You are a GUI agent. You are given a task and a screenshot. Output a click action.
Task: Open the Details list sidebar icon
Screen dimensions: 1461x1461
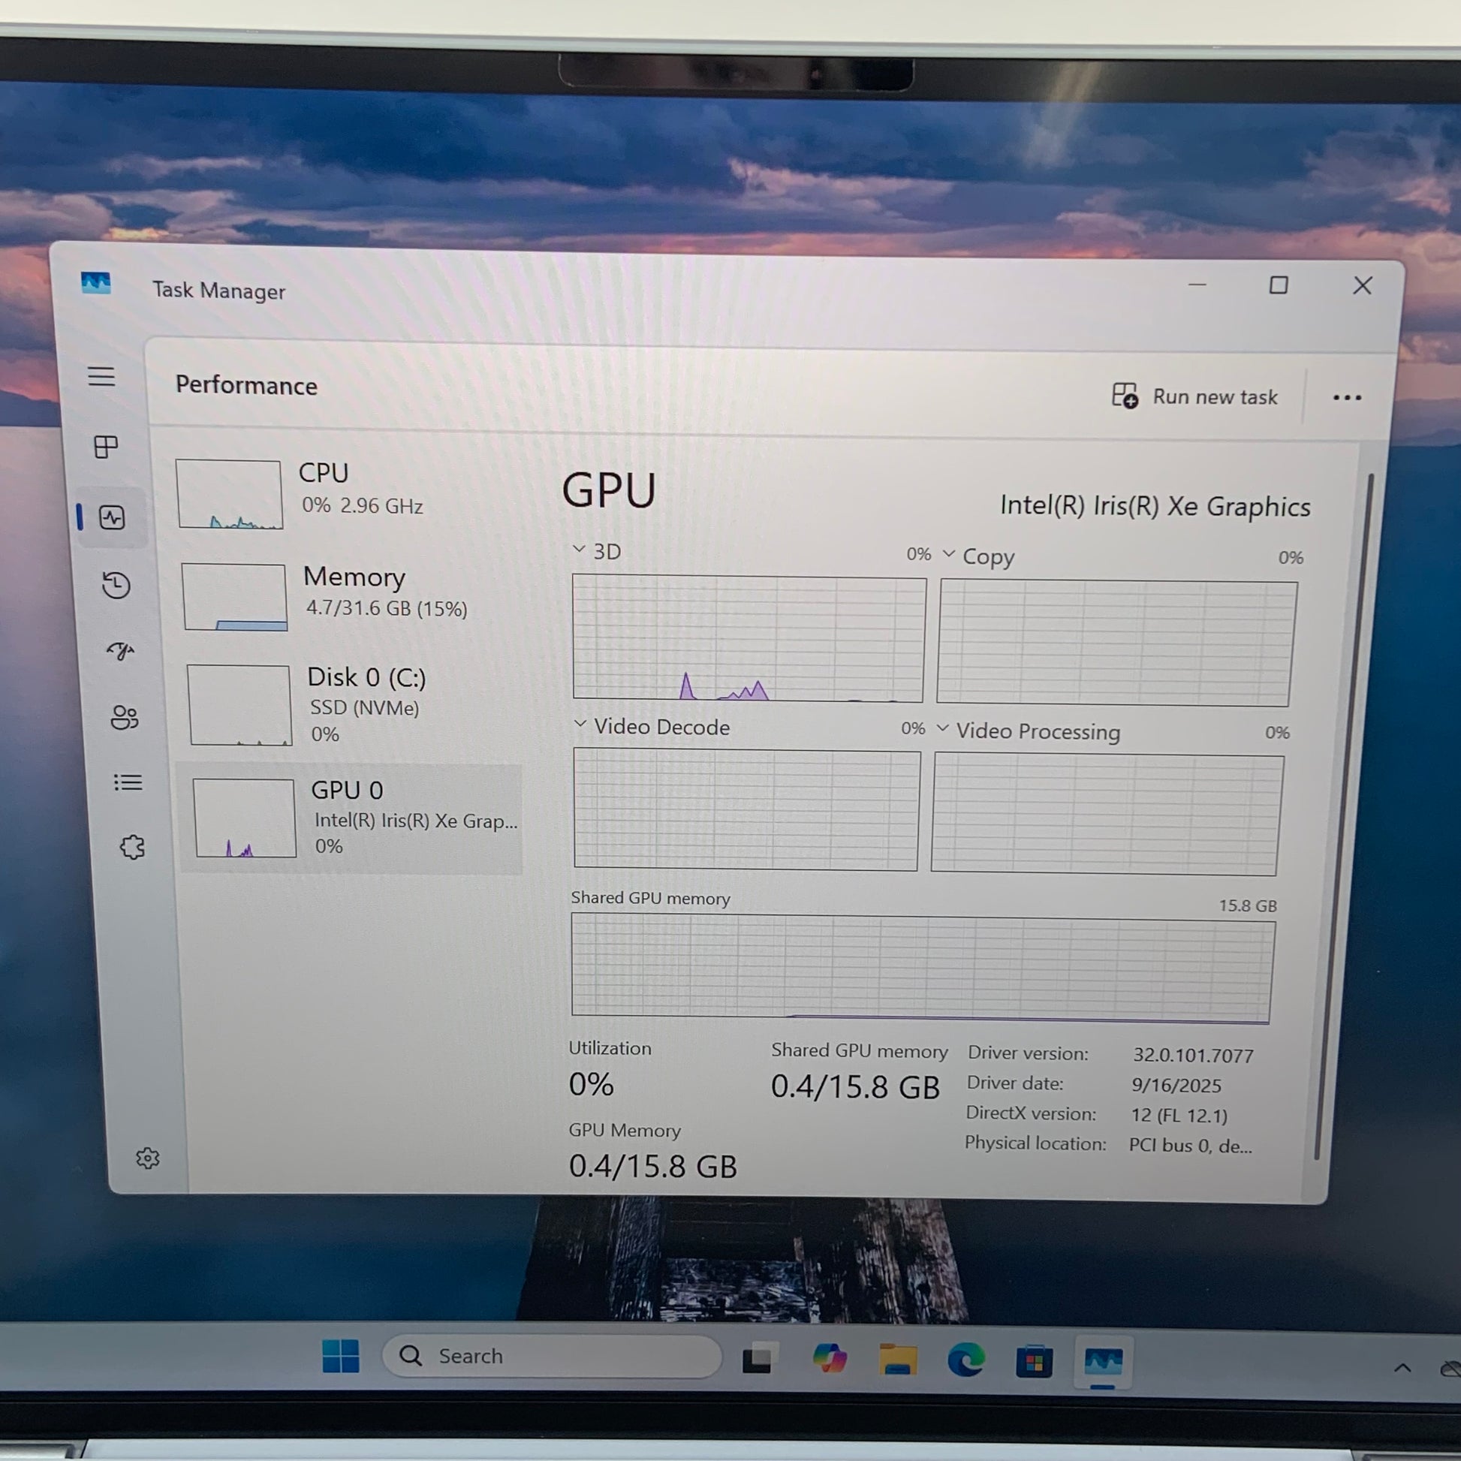(128, 782)
